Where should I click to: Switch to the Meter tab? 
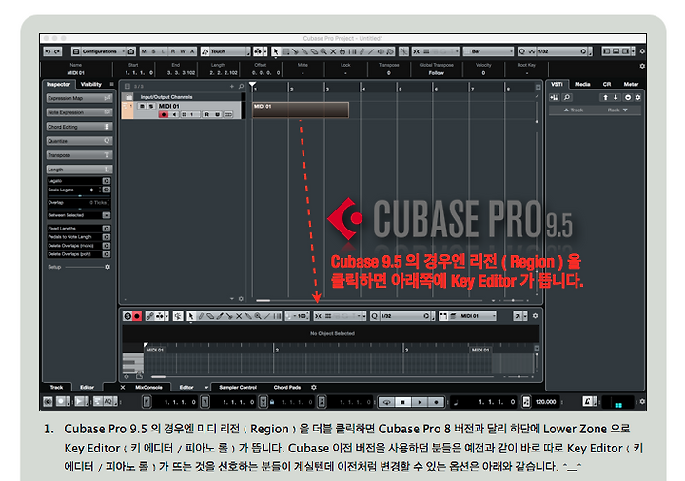[x=631, y=85]
